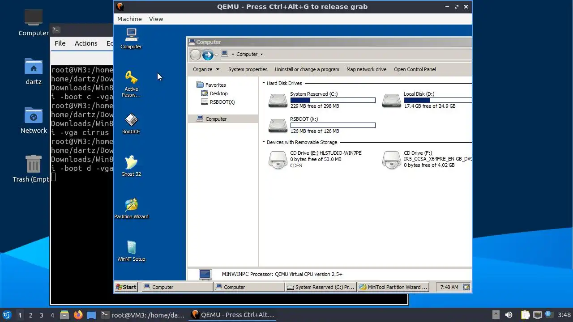The height and width of the screenshot is (322, 573).
Task: Open the Computer icon on the WinPE desktop
Action: (131, 38)
